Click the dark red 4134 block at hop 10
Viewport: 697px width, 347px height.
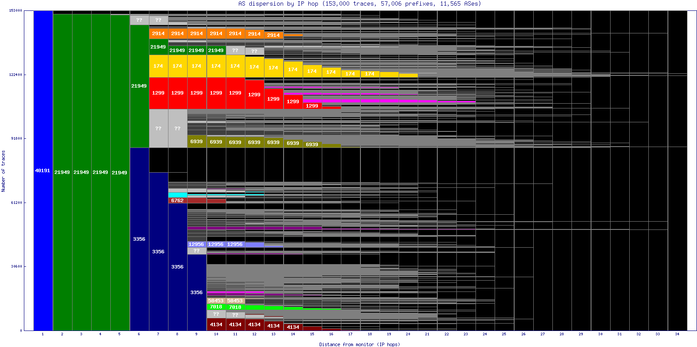pos(216,324)
